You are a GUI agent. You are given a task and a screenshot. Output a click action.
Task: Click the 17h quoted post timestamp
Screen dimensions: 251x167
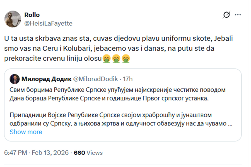127,79
